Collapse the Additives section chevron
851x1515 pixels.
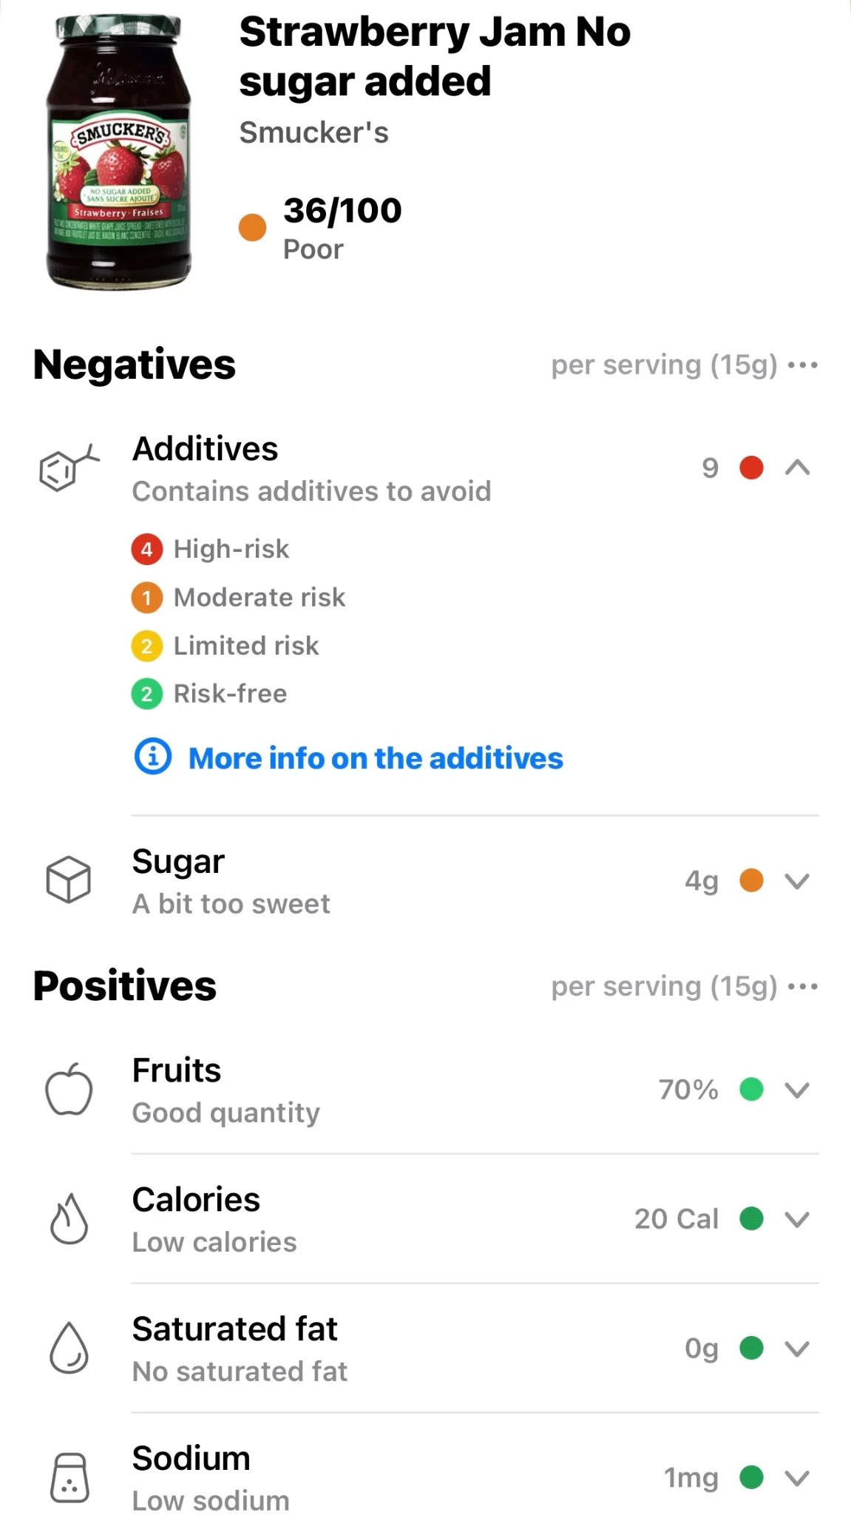[797, 468]
